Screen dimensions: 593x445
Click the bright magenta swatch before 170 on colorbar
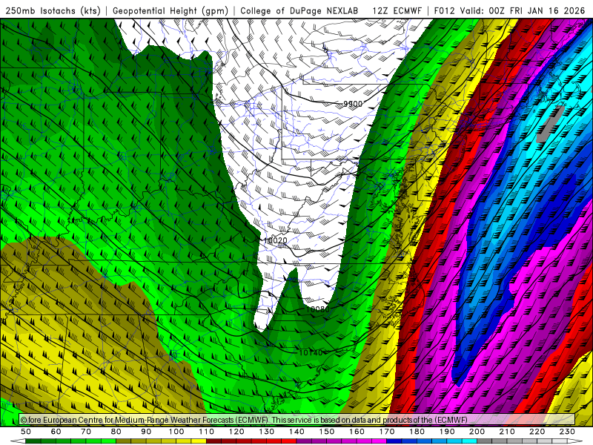pos(379,441)
